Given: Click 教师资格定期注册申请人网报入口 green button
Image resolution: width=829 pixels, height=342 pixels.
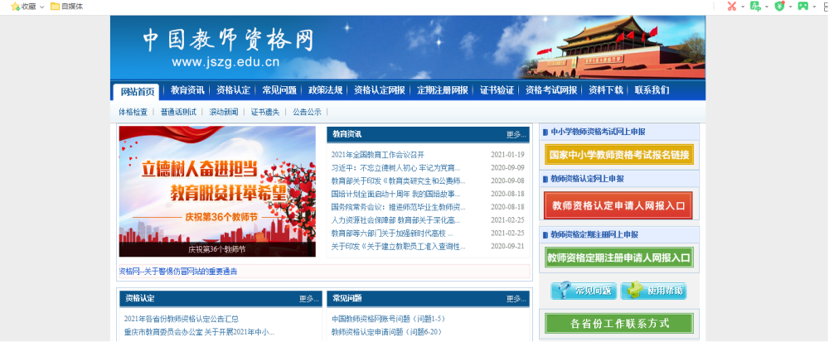Looking at the screenshot, I should pos(618,258).
